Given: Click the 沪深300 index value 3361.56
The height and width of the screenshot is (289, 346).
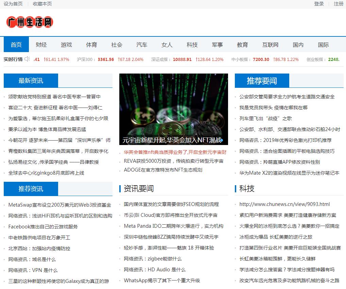Looking at the screenshot, I should tap(106, 60).
